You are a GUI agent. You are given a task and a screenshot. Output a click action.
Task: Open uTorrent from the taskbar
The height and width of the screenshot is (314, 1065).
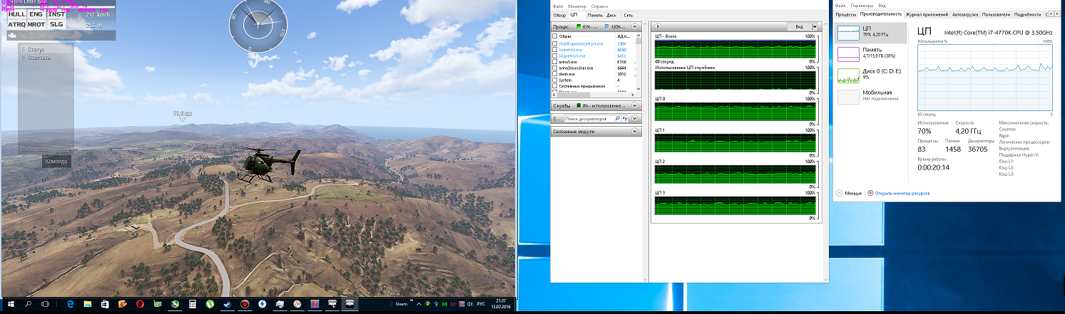click(x=210, y=305)
